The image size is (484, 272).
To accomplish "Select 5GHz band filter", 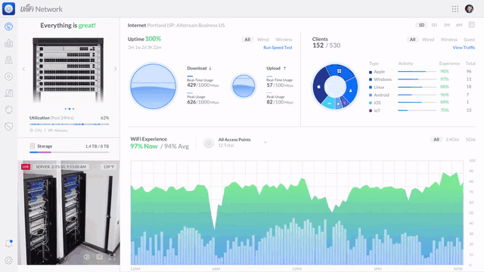I will pos(470,139).
